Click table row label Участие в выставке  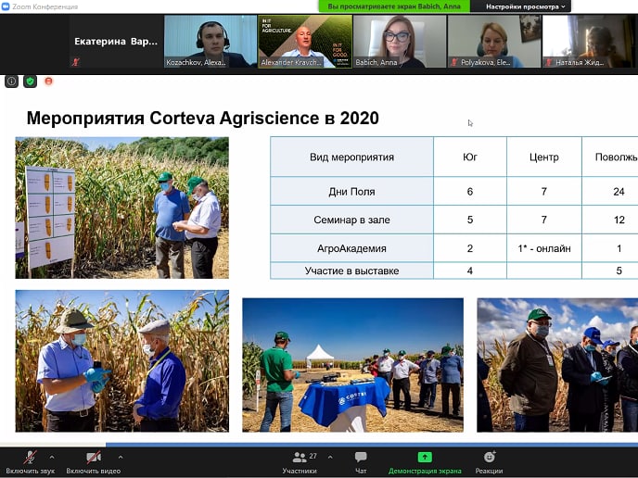pos(352,270)
